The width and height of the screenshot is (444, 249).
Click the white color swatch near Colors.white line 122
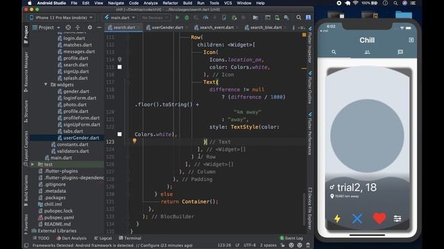(x=119, y=134)
